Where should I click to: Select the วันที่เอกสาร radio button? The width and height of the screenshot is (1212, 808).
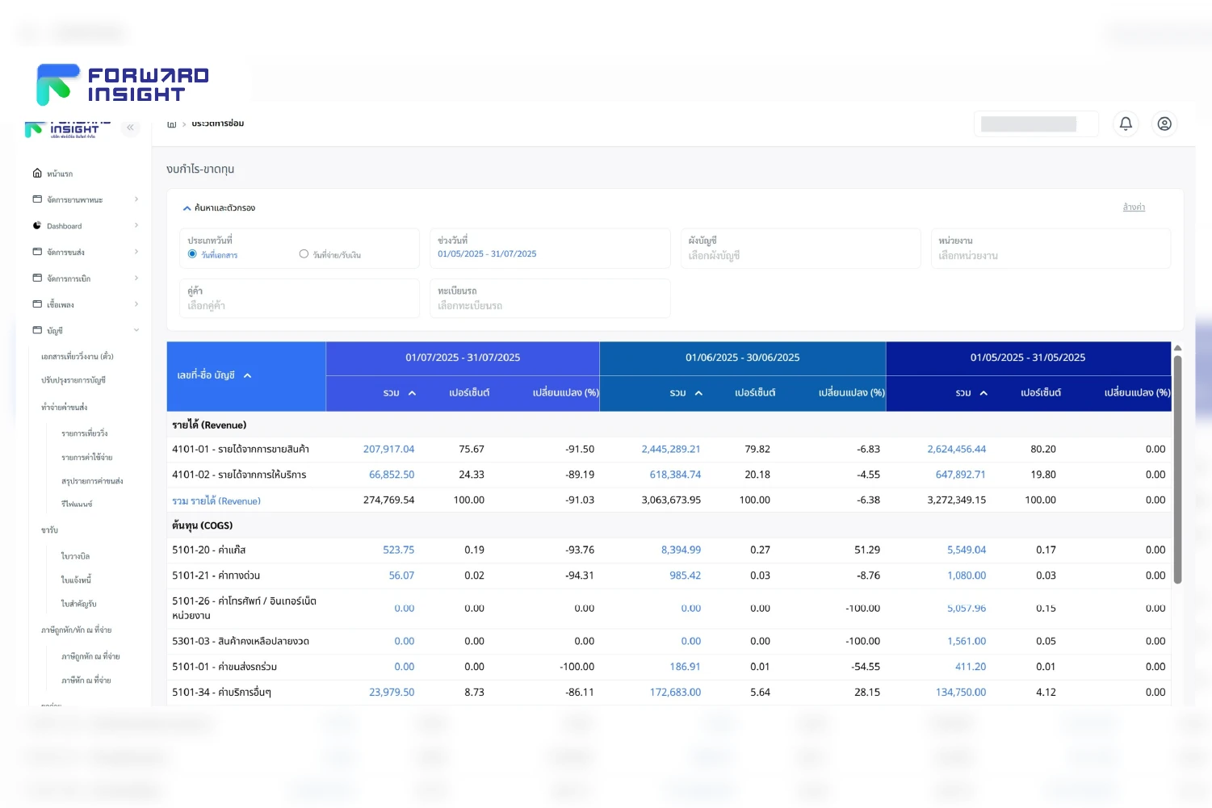192,254
